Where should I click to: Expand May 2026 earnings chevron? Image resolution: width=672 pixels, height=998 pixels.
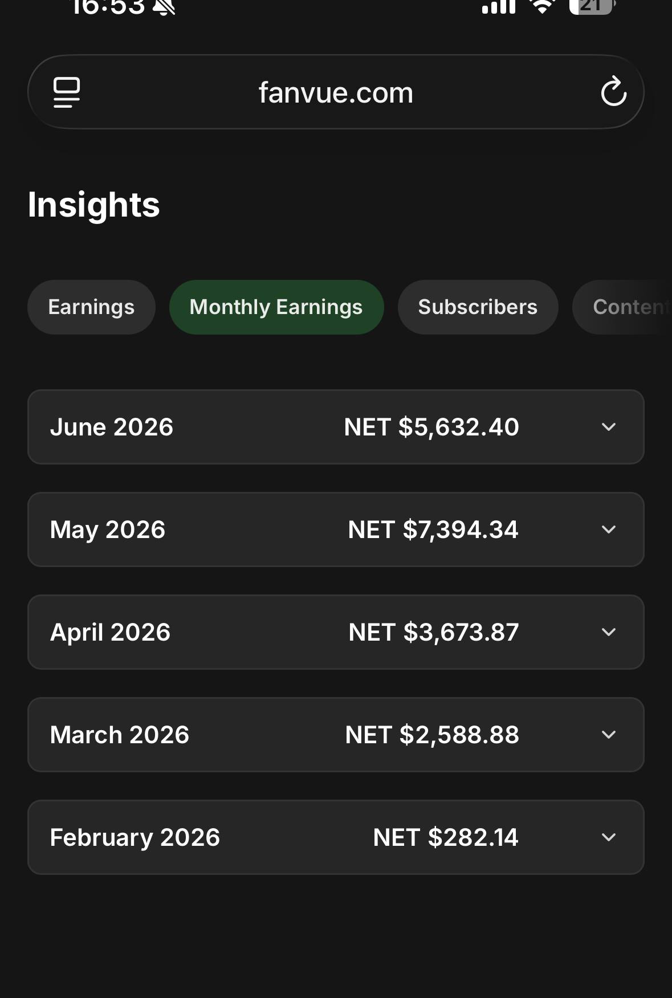coord(609,529)
